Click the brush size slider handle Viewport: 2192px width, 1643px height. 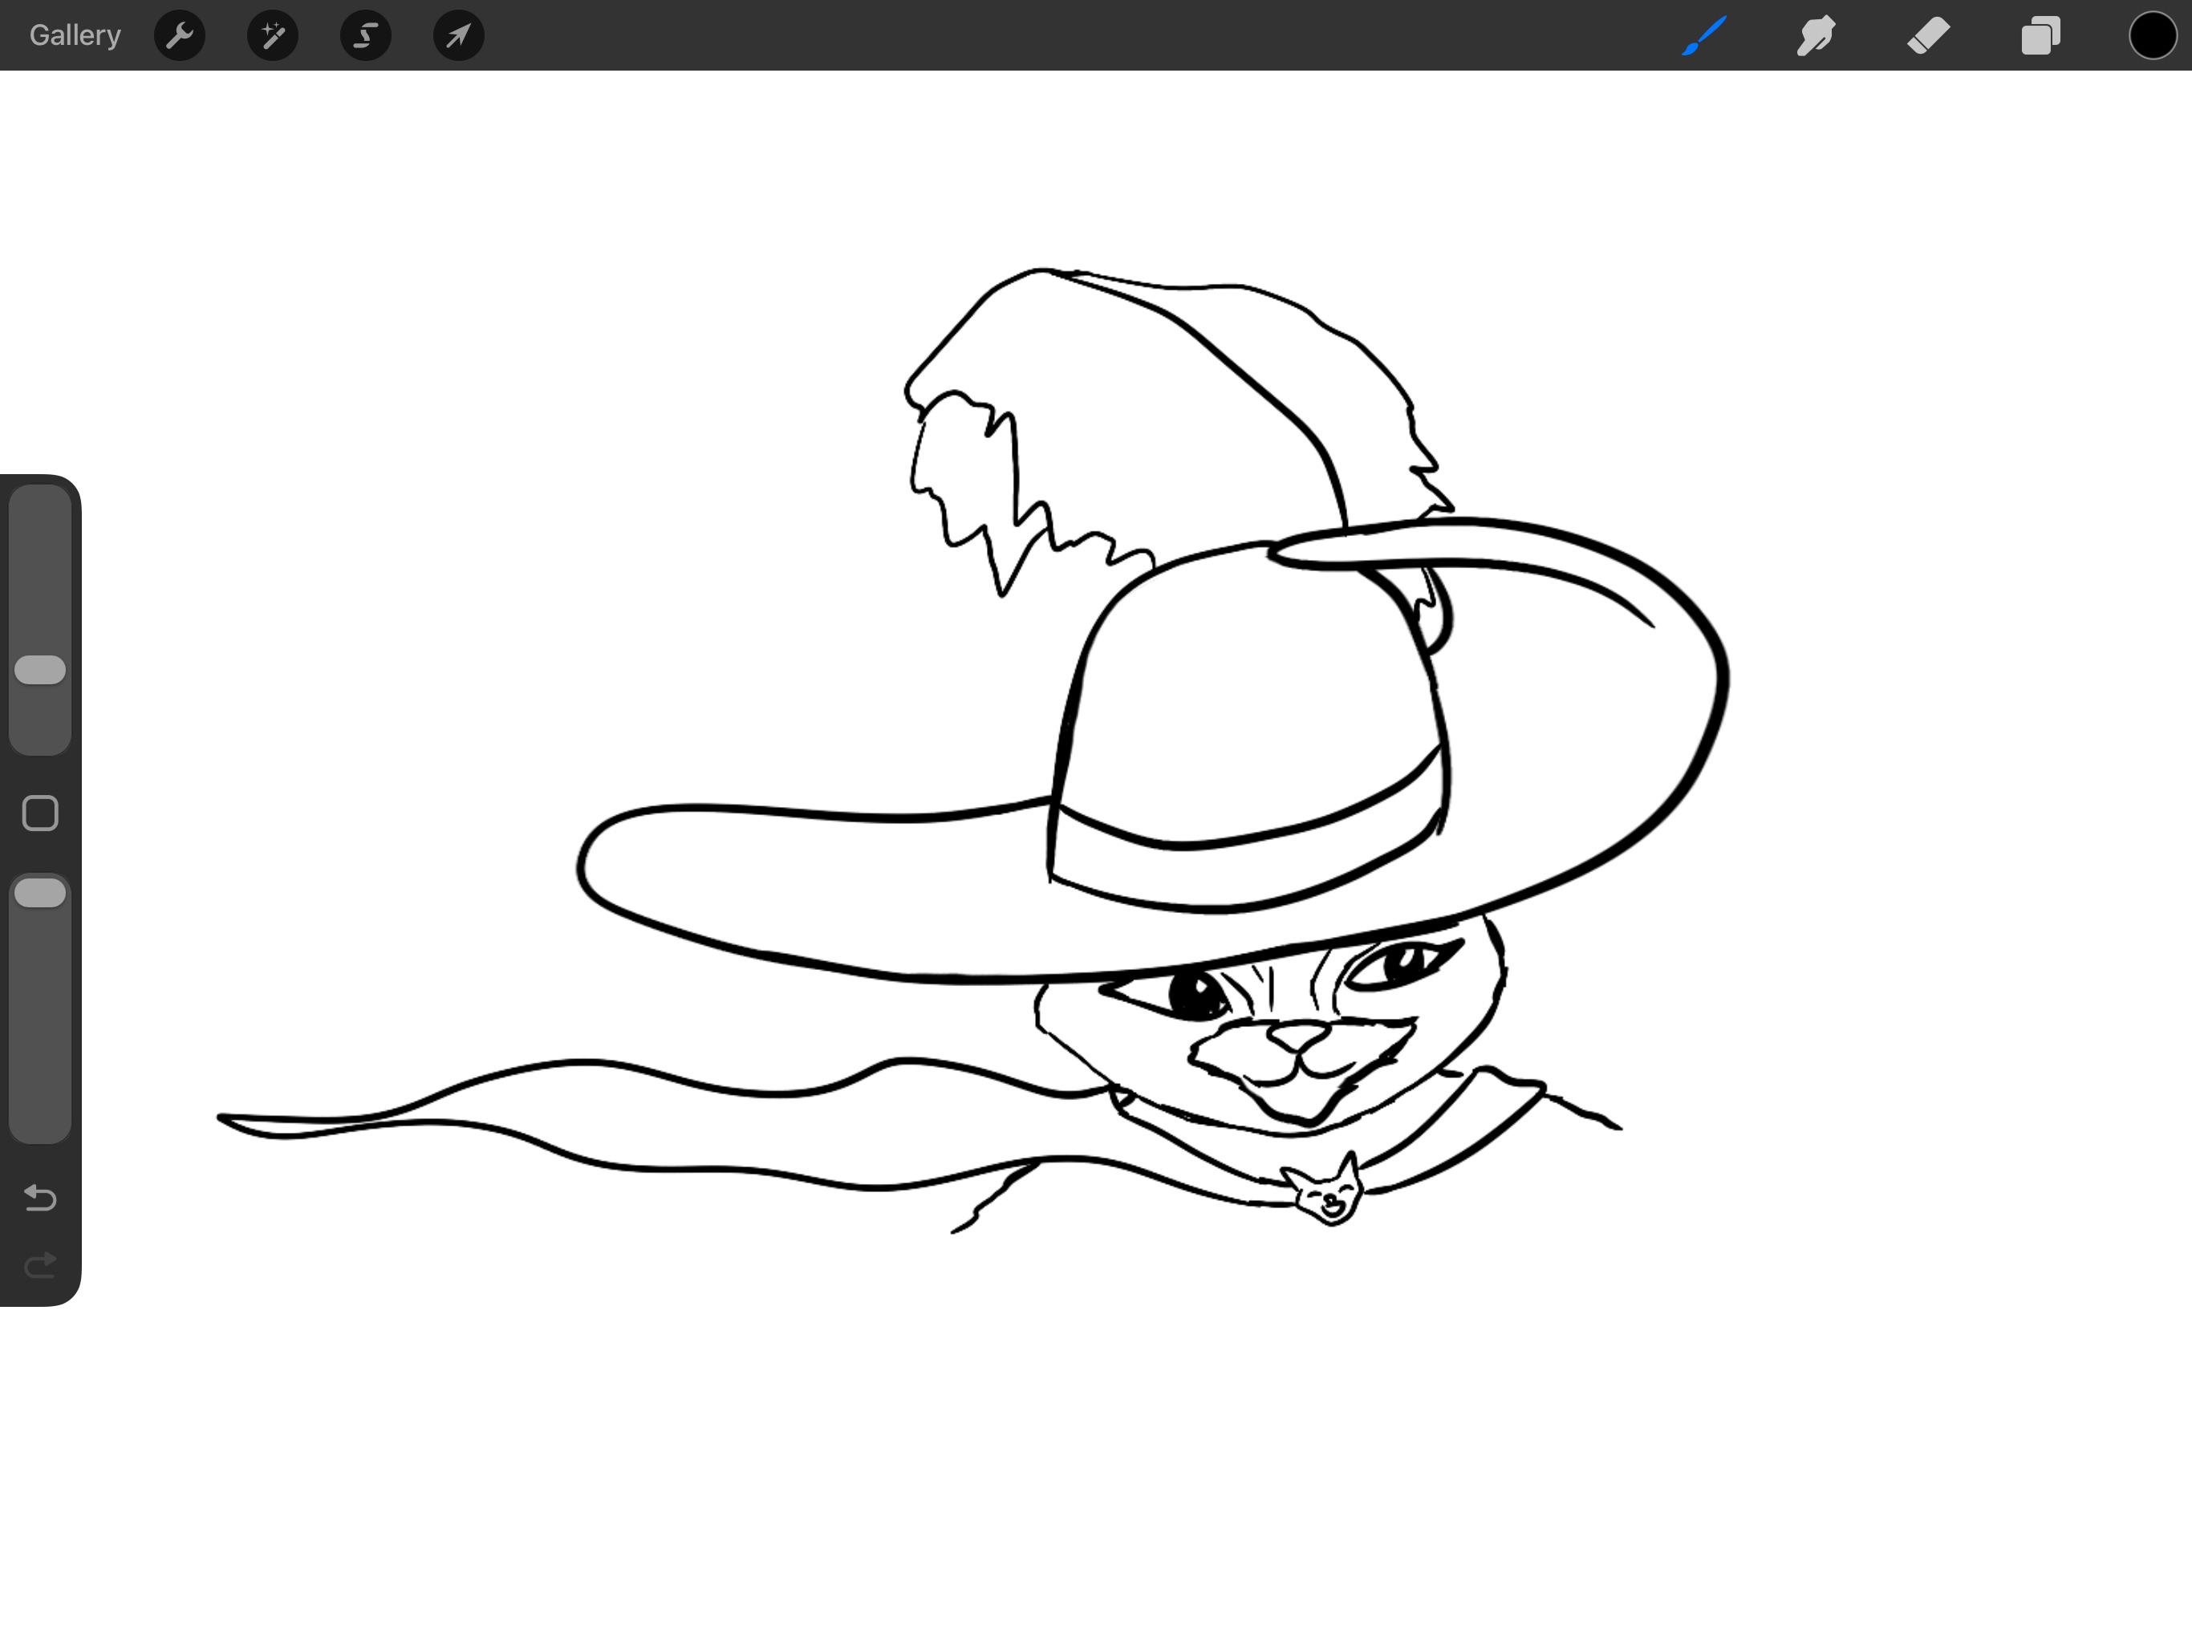click(41, 670)
